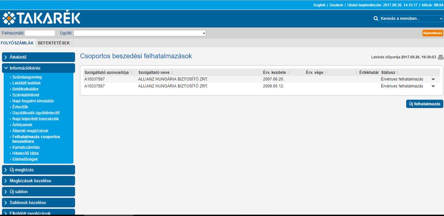Select A10337587 in the 2009.05.12. row
This screenshot has height=216, width=444.
(x=95, y=86)
